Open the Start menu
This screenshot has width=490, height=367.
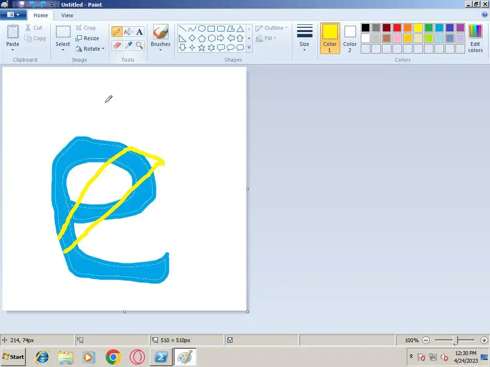click(13, 356)
